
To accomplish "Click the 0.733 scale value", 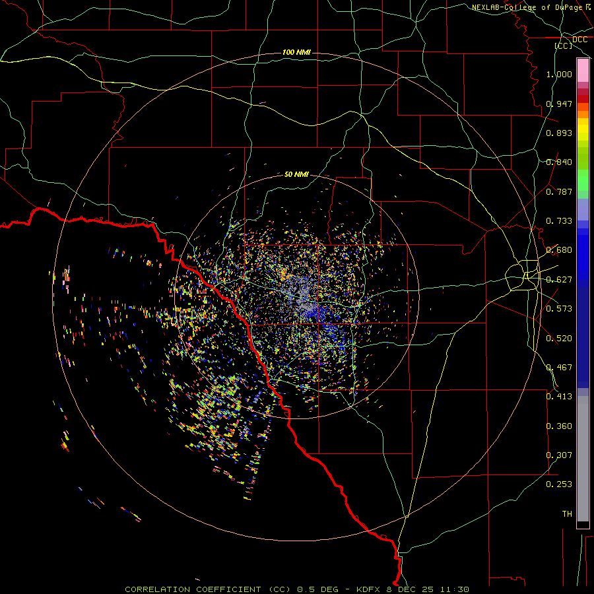I will pos(559,221).
